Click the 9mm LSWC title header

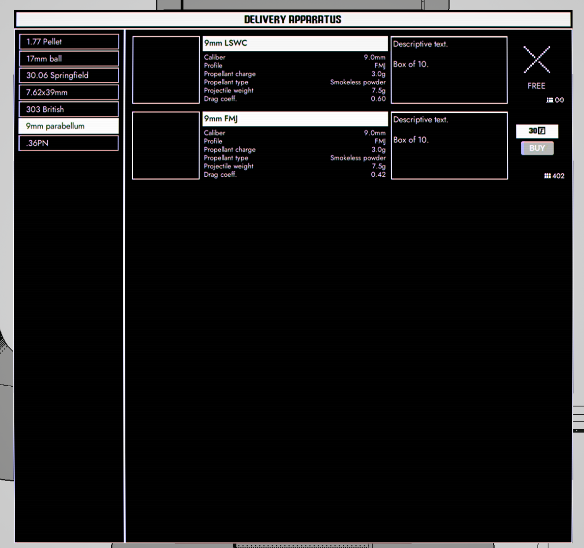(295, 43)
